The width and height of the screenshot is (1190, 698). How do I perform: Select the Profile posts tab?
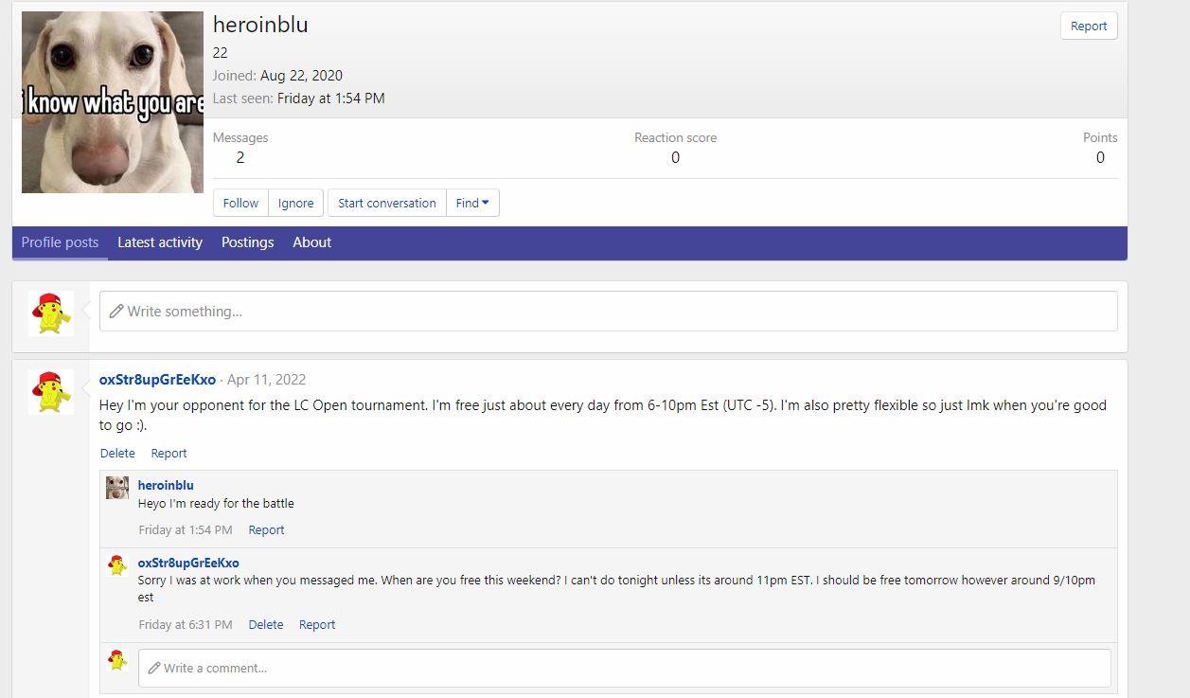pyautogui.click(x=60, y=242)
